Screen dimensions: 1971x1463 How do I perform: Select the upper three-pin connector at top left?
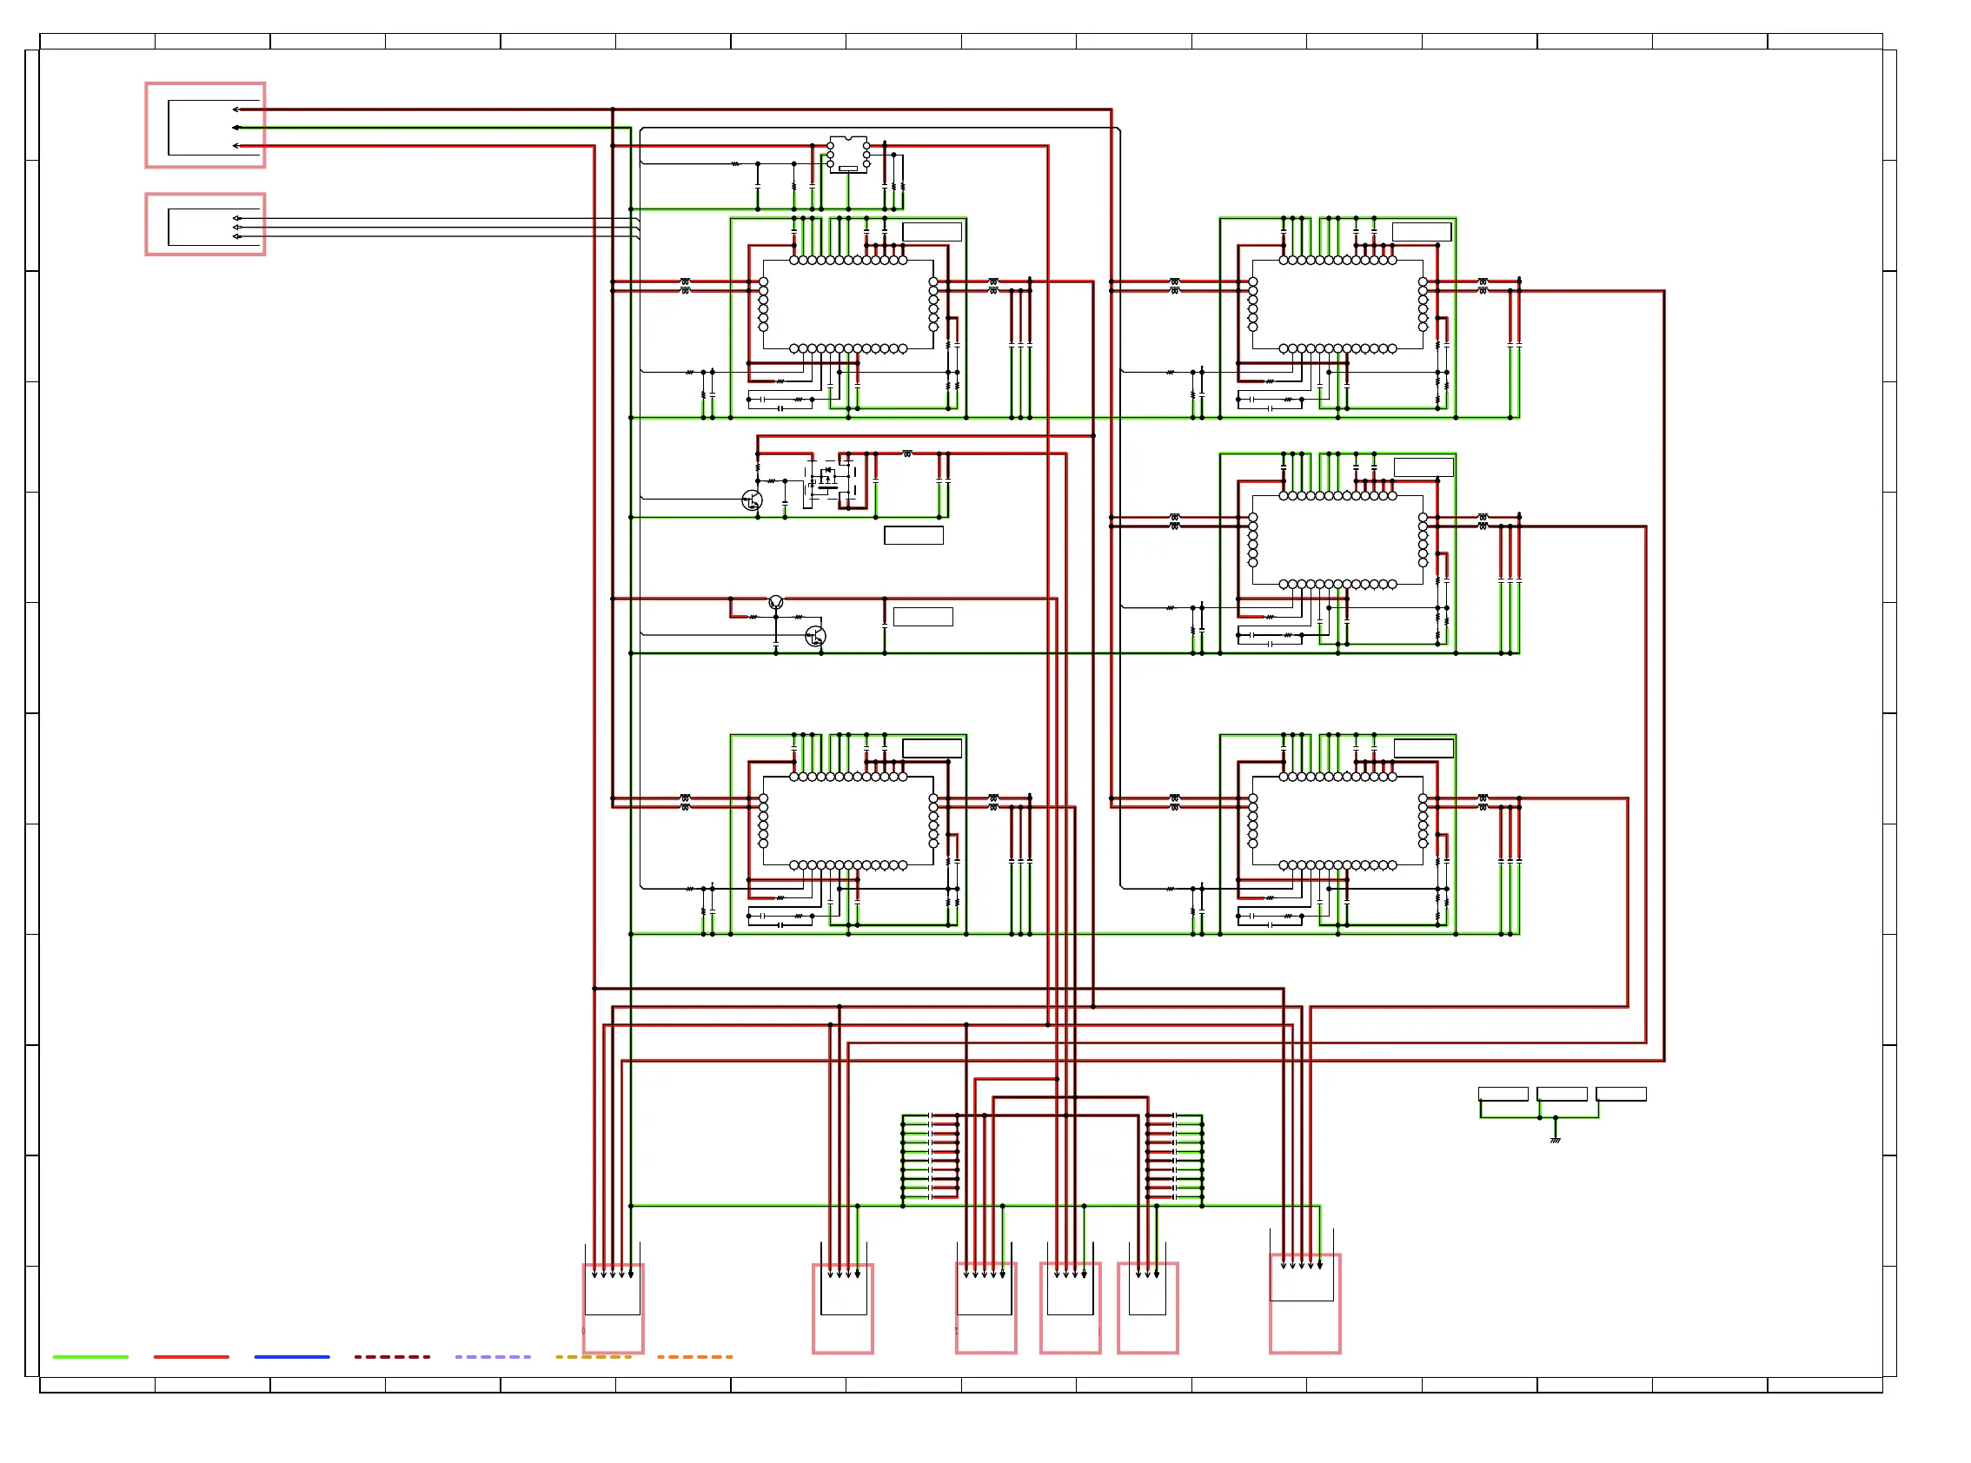coord(205,125)
